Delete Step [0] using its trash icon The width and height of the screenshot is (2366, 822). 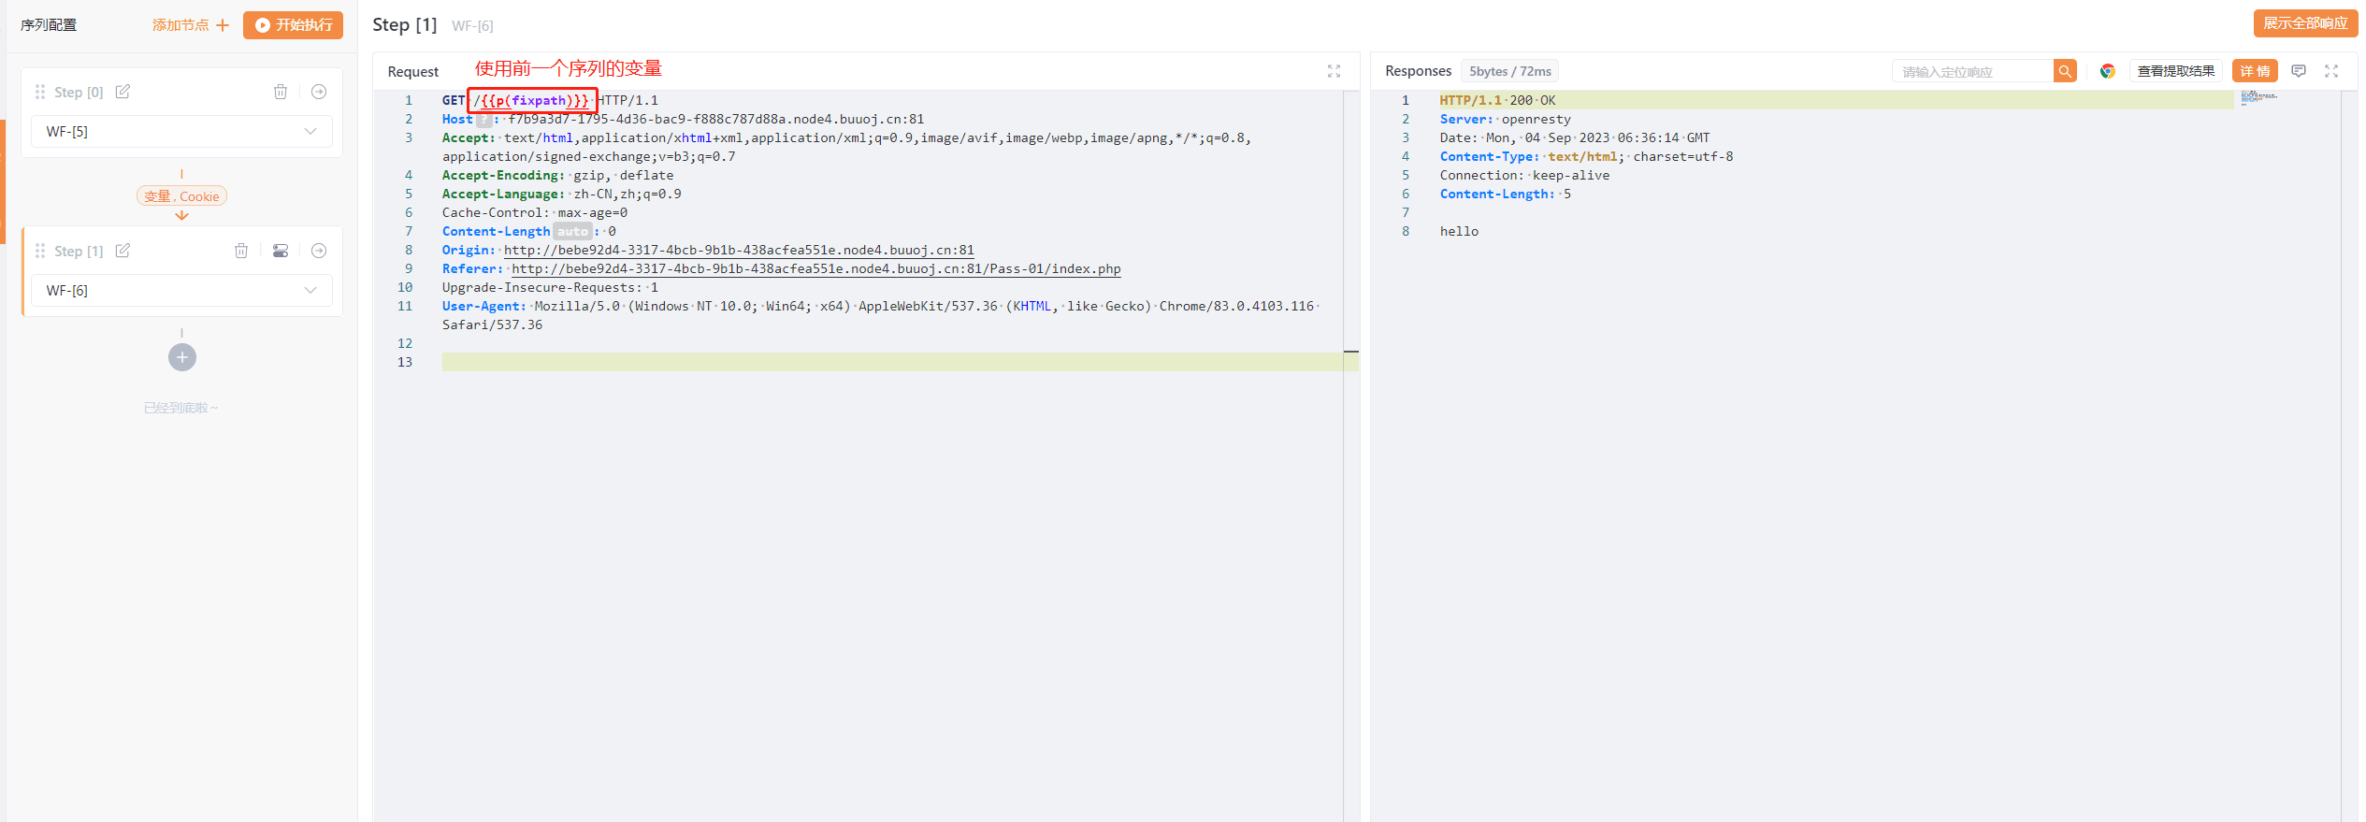point(280,92)
